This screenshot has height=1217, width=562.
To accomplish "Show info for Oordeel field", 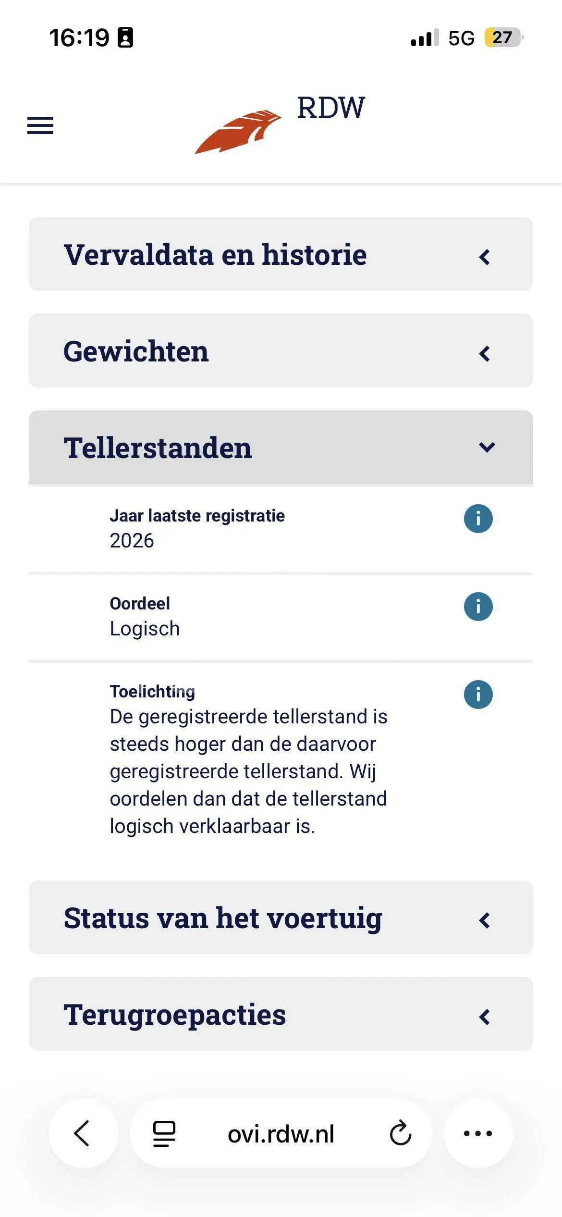I will [478, 607].
